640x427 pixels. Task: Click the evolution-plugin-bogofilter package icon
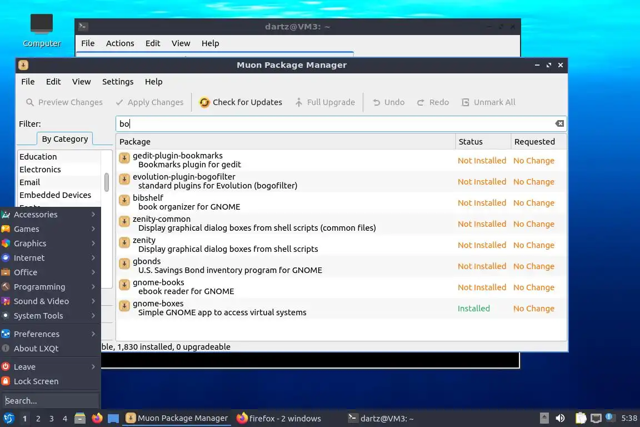click(124, 179)
